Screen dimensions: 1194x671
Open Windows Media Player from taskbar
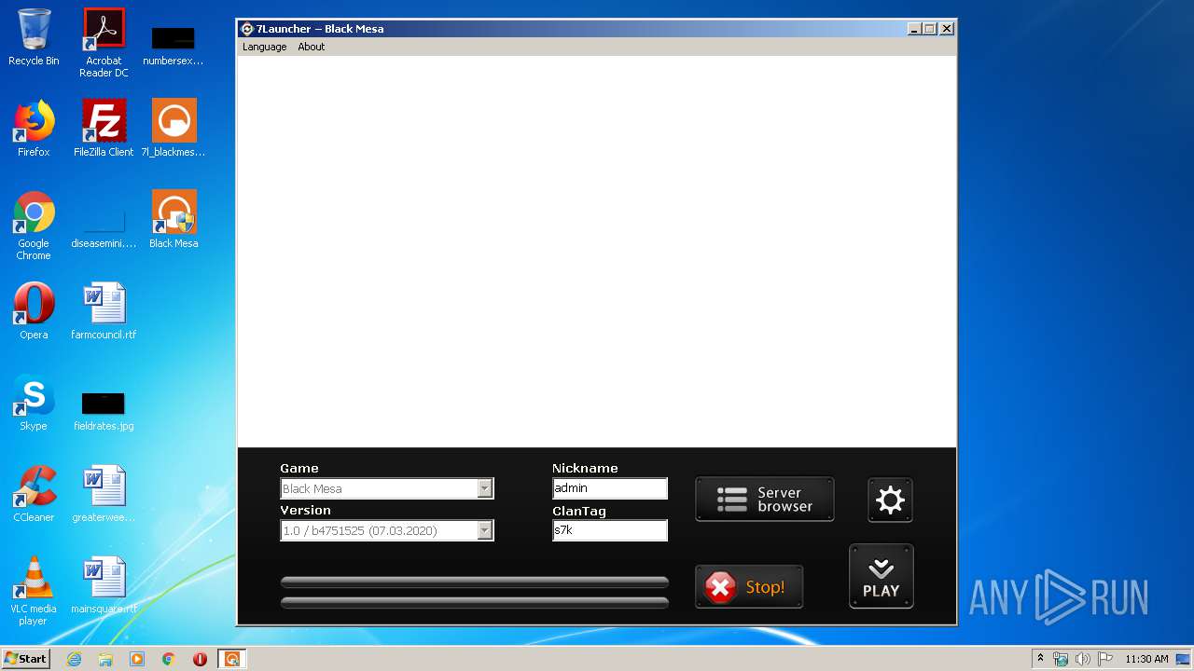click(137, 658)
